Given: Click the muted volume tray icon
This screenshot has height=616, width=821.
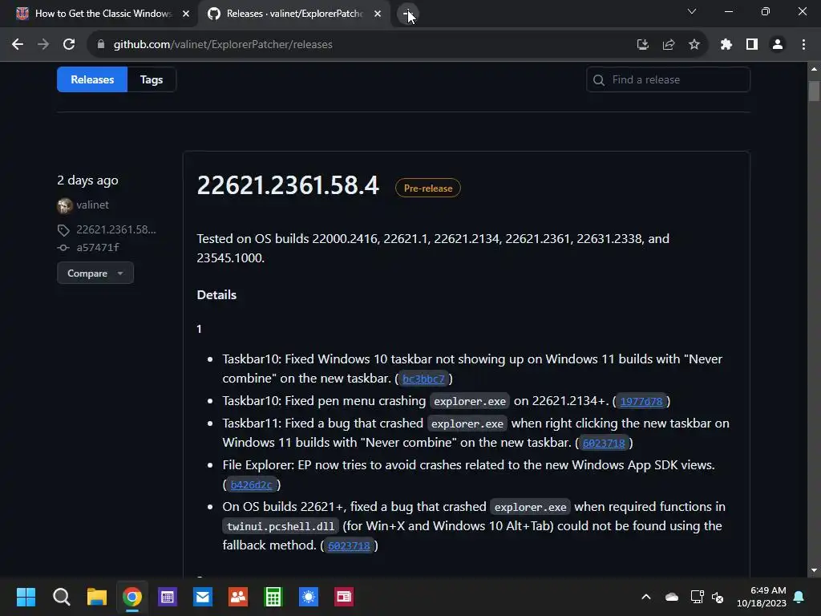Looking at the screenshot, I should point(718,597).
